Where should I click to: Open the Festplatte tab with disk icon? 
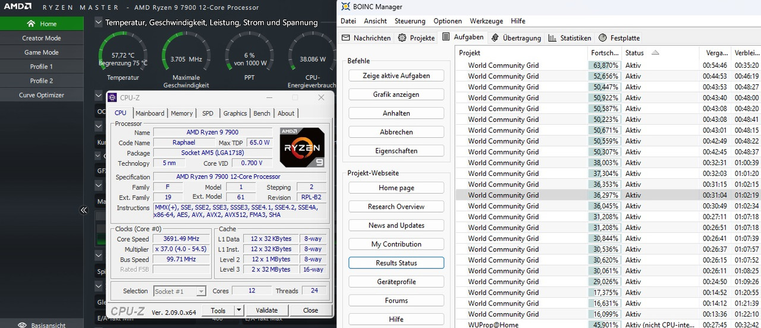[619, 37]
